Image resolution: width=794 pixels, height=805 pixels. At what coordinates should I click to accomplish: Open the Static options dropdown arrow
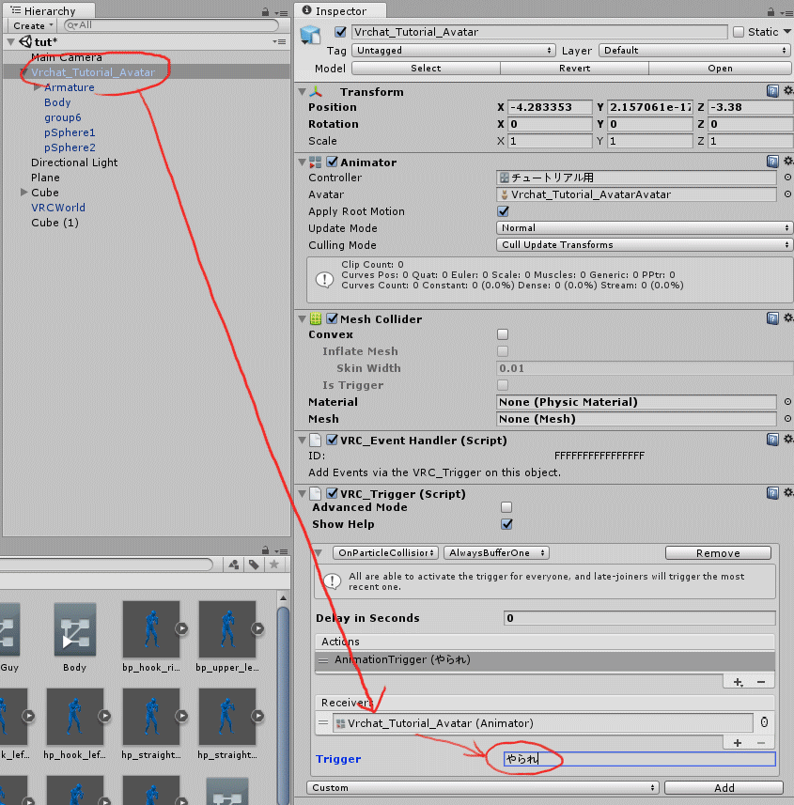[x=787, y=32]
